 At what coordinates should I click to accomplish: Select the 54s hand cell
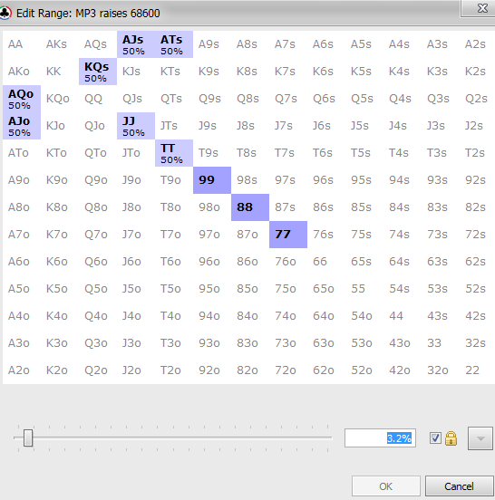point(403,289)
